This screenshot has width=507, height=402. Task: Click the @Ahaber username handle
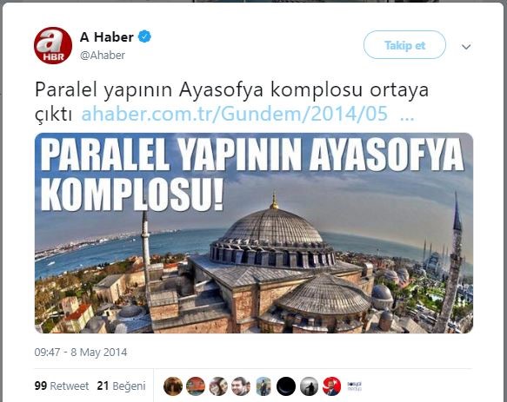tap(102, 56)
